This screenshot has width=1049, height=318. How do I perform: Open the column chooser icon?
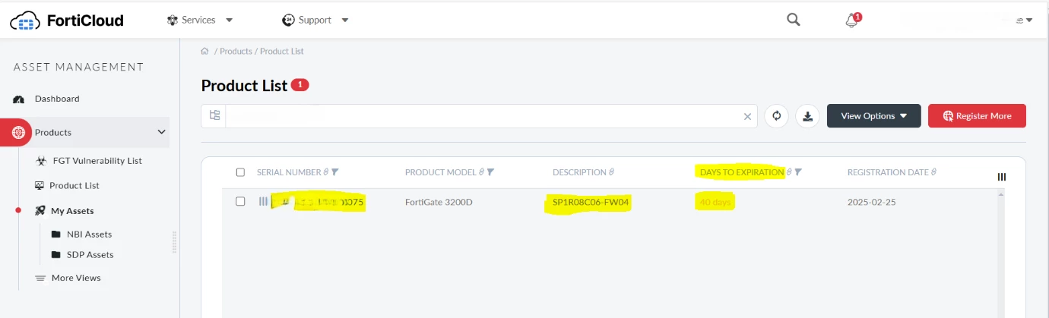[1002, 177]
